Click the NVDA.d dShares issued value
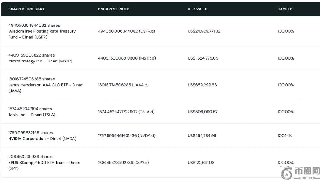Screen dimensions: 320x180 click(x=127, y=136)
